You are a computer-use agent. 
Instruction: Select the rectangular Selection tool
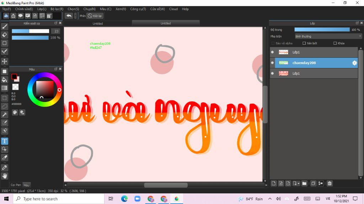(4, 98)
